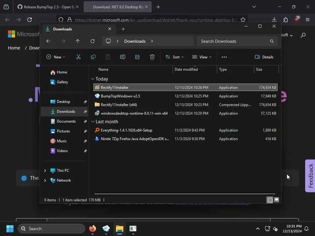Select Everything-1.4.1.1026.x64-Setup file
This screenshot has height=236, width=315.
185,130
